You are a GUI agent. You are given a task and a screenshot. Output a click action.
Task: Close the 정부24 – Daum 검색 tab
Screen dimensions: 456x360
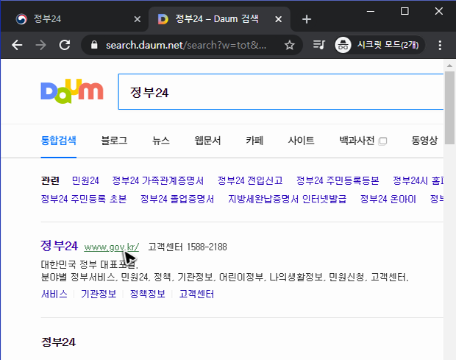278,19
